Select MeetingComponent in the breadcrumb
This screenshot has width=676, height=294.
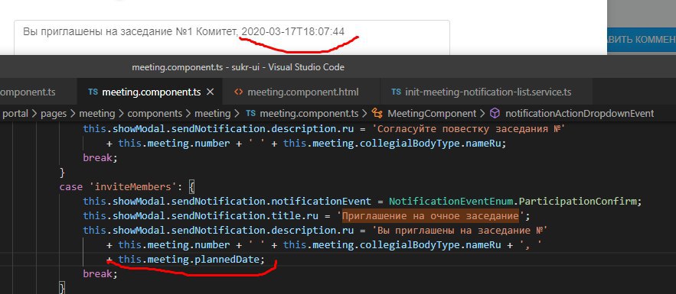click(432, 114)
